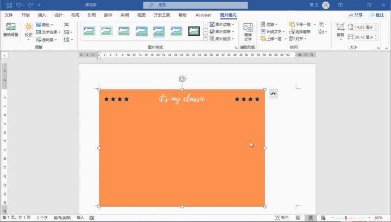Click the Layout Options icon beside the picture

coord(273,94)
